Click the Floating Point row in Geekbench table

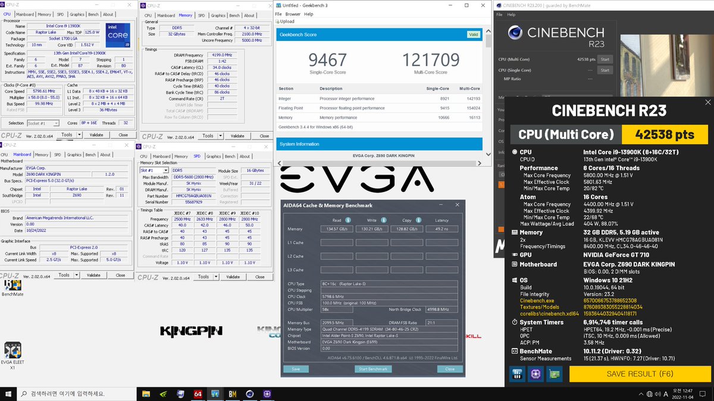[x=379, y=108]
